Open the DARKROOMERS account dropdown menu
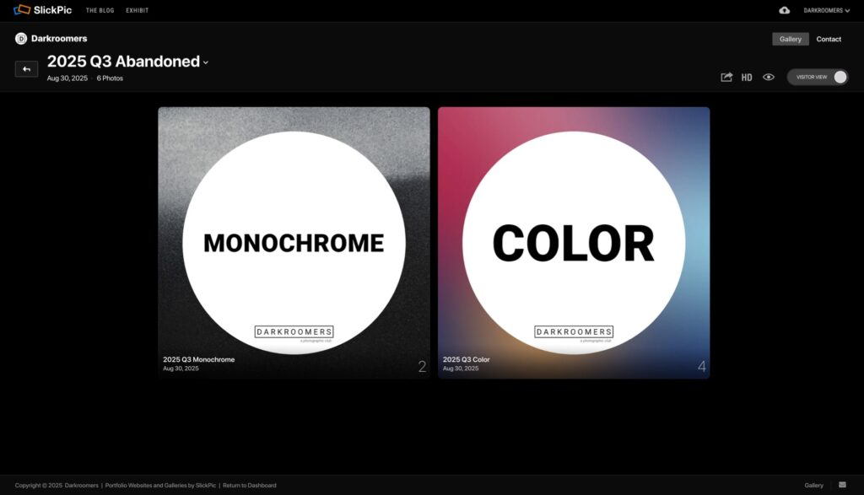The width and height of the screenshot is (864, 495). 826,10
